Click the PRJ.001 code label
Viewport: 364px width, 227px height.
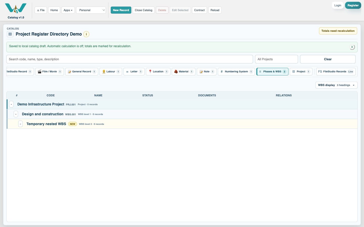pos(71,104)
